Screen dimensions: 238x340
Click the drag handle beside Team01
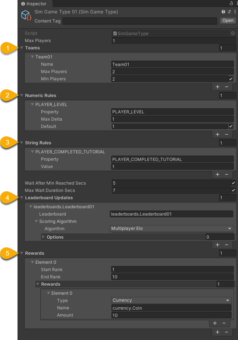click(x=28, y=57)
